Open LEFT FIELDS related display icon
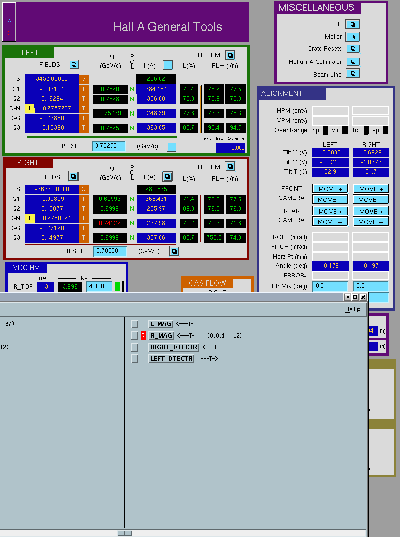This screenshot has width=400, height=537. 73,64
